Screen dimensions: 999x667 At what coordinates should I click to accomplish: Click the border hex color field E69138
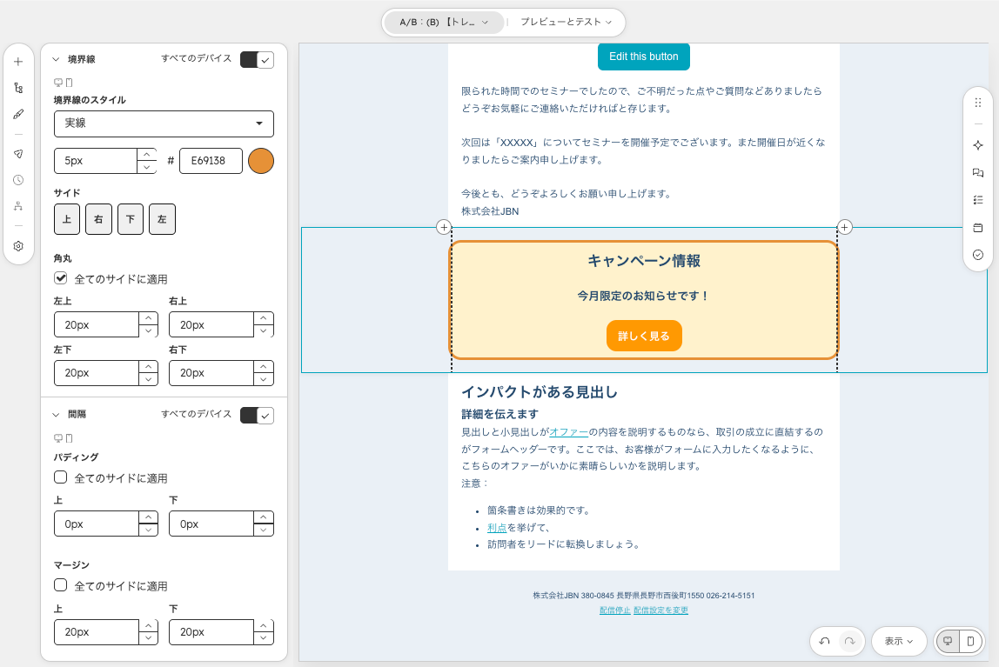click(x=211, y=161)
